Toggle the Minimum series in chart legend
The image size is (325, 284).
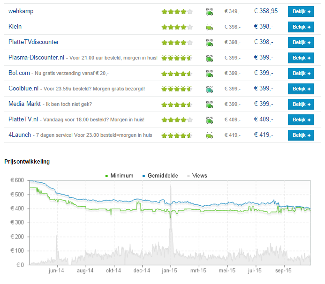120,176
